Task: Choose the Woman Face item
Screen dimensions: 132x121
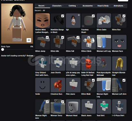Action: click(x=119, y=42)
